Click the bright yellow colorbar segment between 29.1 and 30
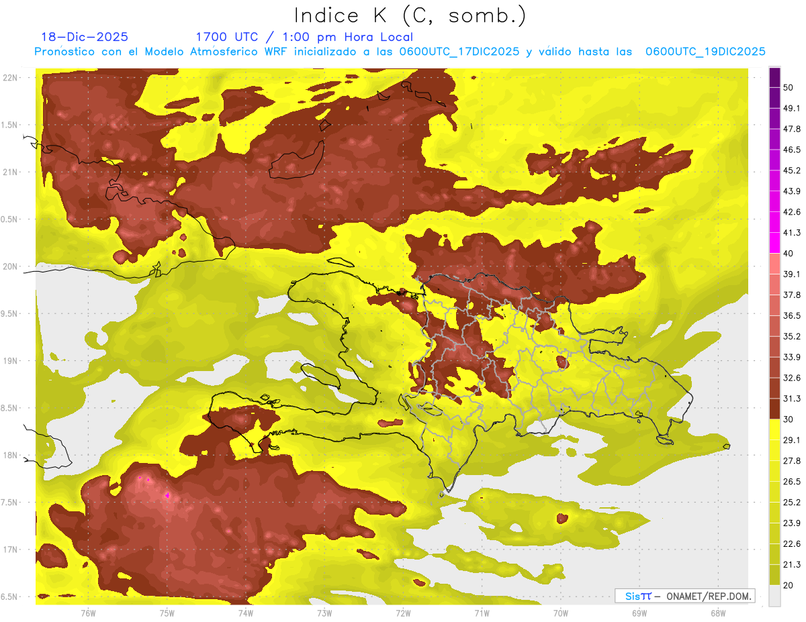The height and width of the screenshot is (622, 806). (774, 429)
